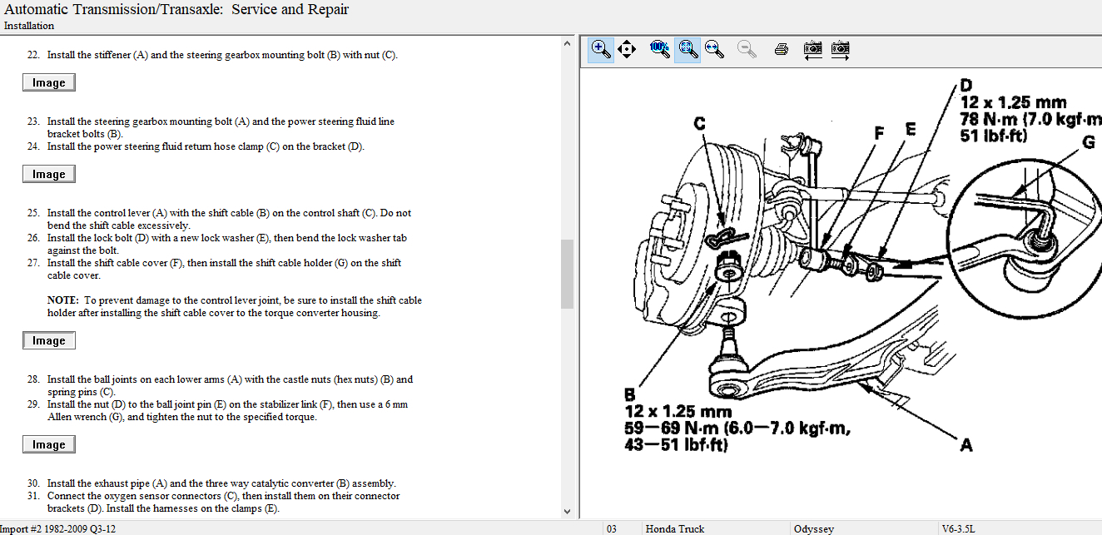Click label F stabilizer link in diagram
The image size is (1102, 535).
[x=879, y=132]
